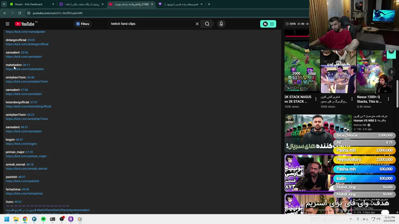
Task: Show next Shorts with the right chevron
Action: click(x=392, y=72)
